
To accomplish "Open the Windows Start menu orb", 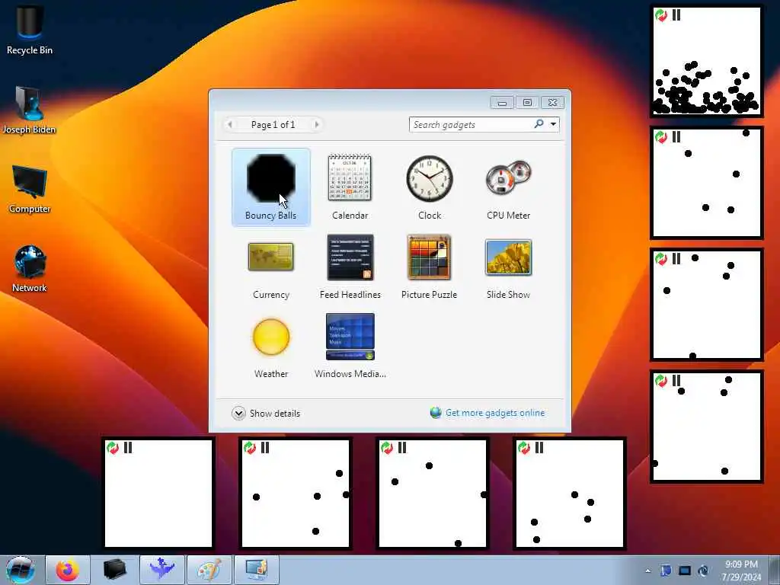I will tap(21, 570).
